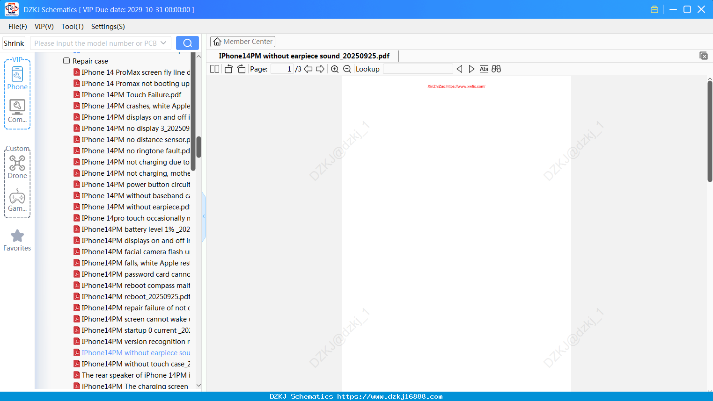Click the page number input box
This screenshot has width=713, height=401.
pyautogui.click(x=282, y=69)
